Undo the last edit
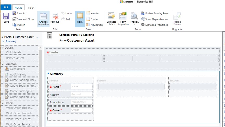Viewport: 225px width, 127px height. click(x=66, y=13)
